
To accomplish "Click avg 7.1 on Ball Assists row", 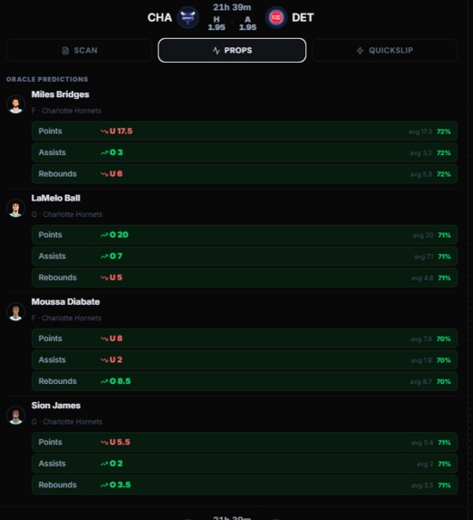I will click(423, 257).
